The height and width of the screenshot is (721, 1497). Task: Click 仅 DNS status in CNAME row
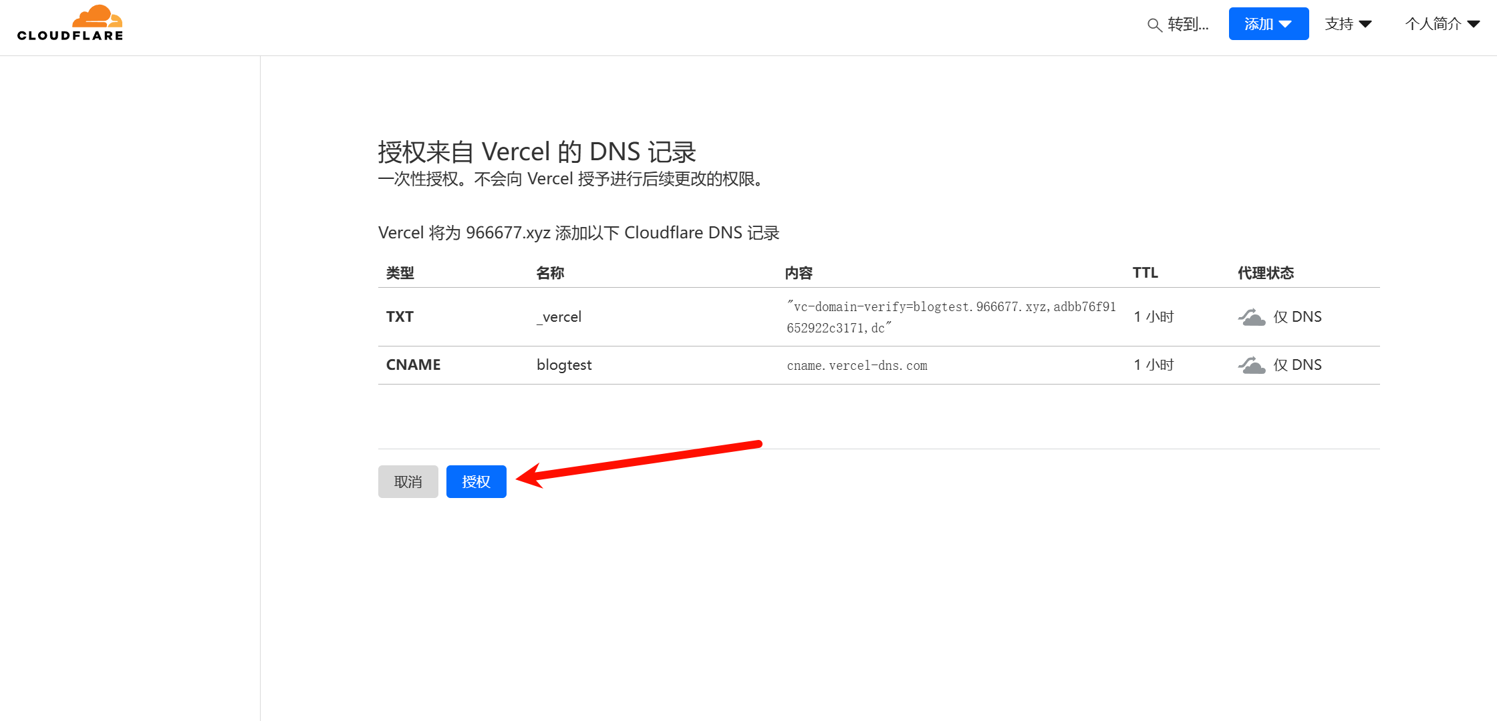(1297, 365)
